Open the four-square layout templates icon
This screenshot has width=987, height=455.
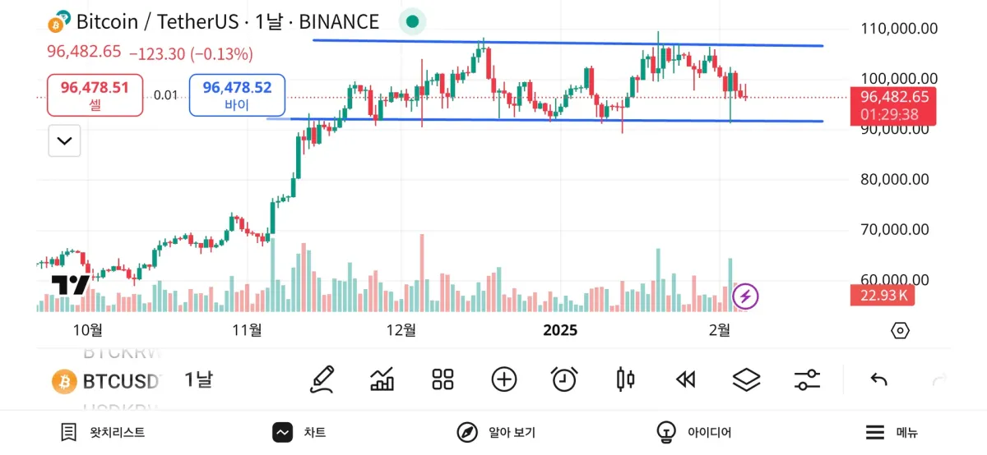click(x=443, y=379)
